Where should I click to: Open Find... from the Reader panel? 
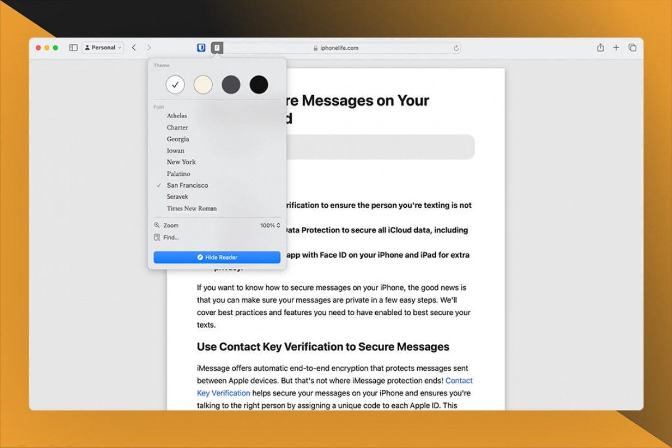(x=169, y=237)
